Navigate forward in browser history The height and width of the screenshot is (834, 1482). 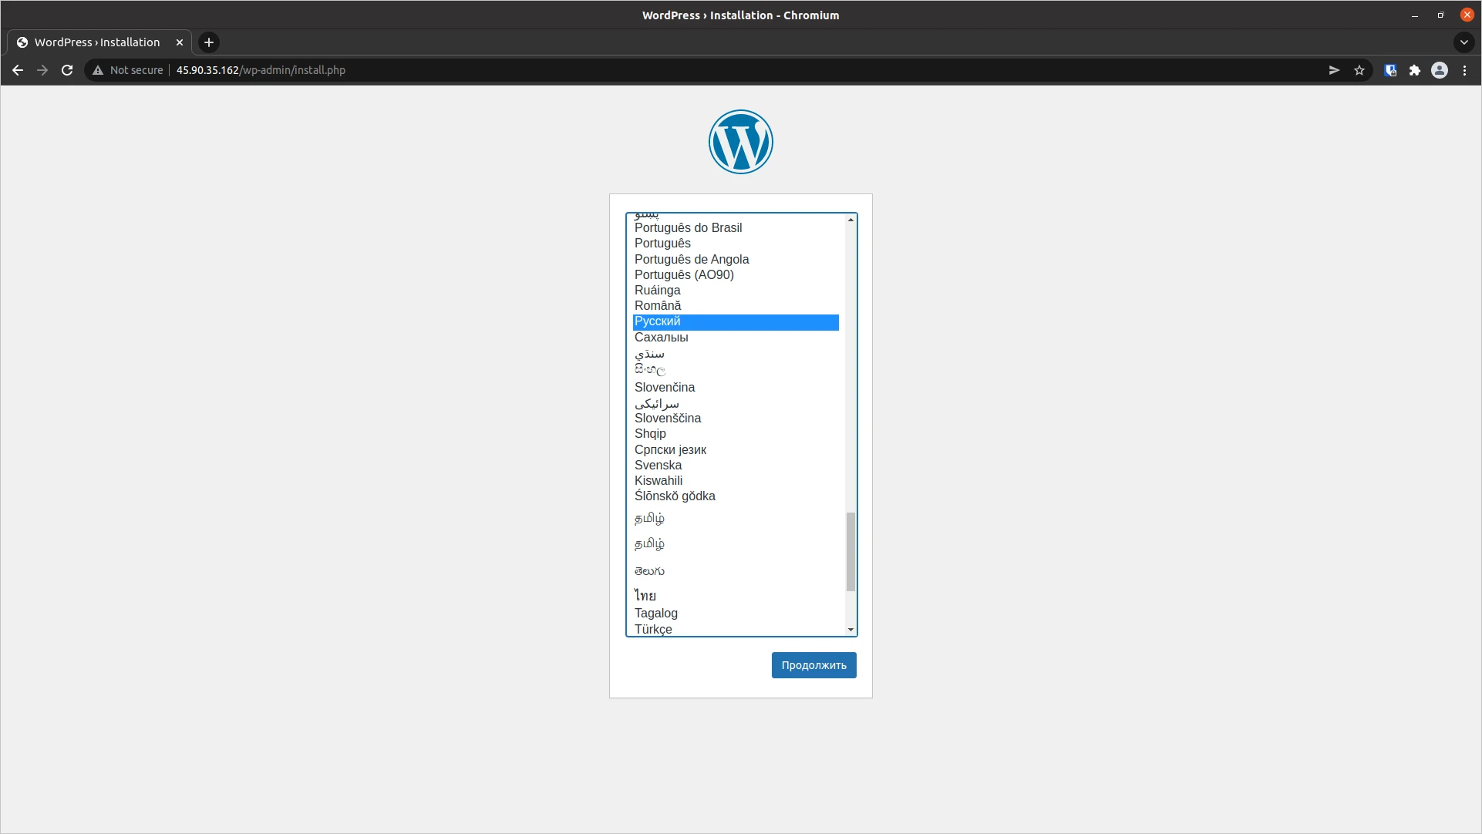42,70
